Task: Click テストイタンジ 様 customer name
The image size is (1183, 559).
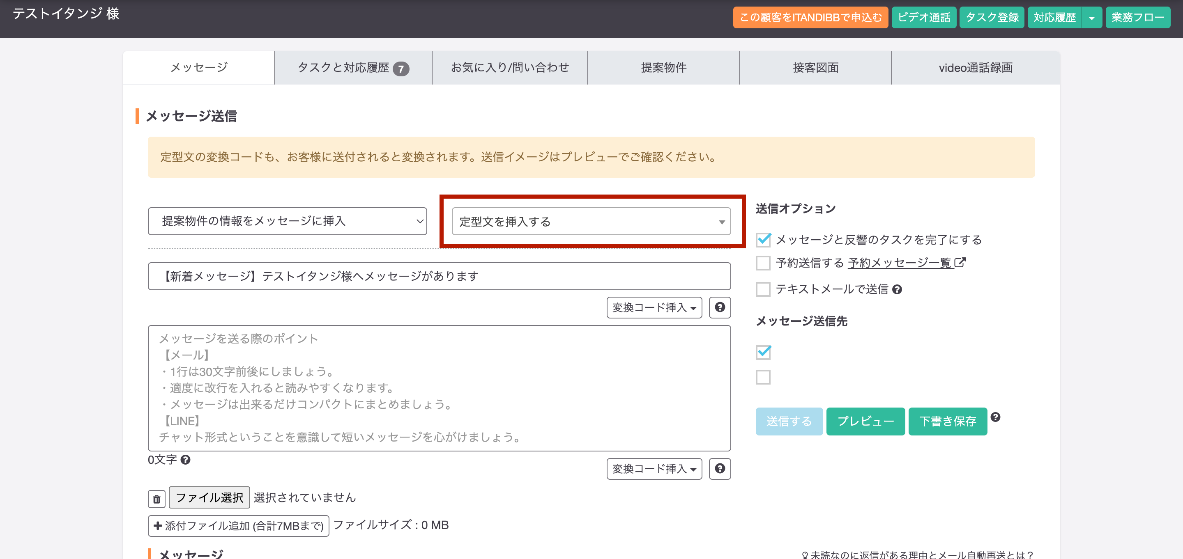Action: coord(66,14)
